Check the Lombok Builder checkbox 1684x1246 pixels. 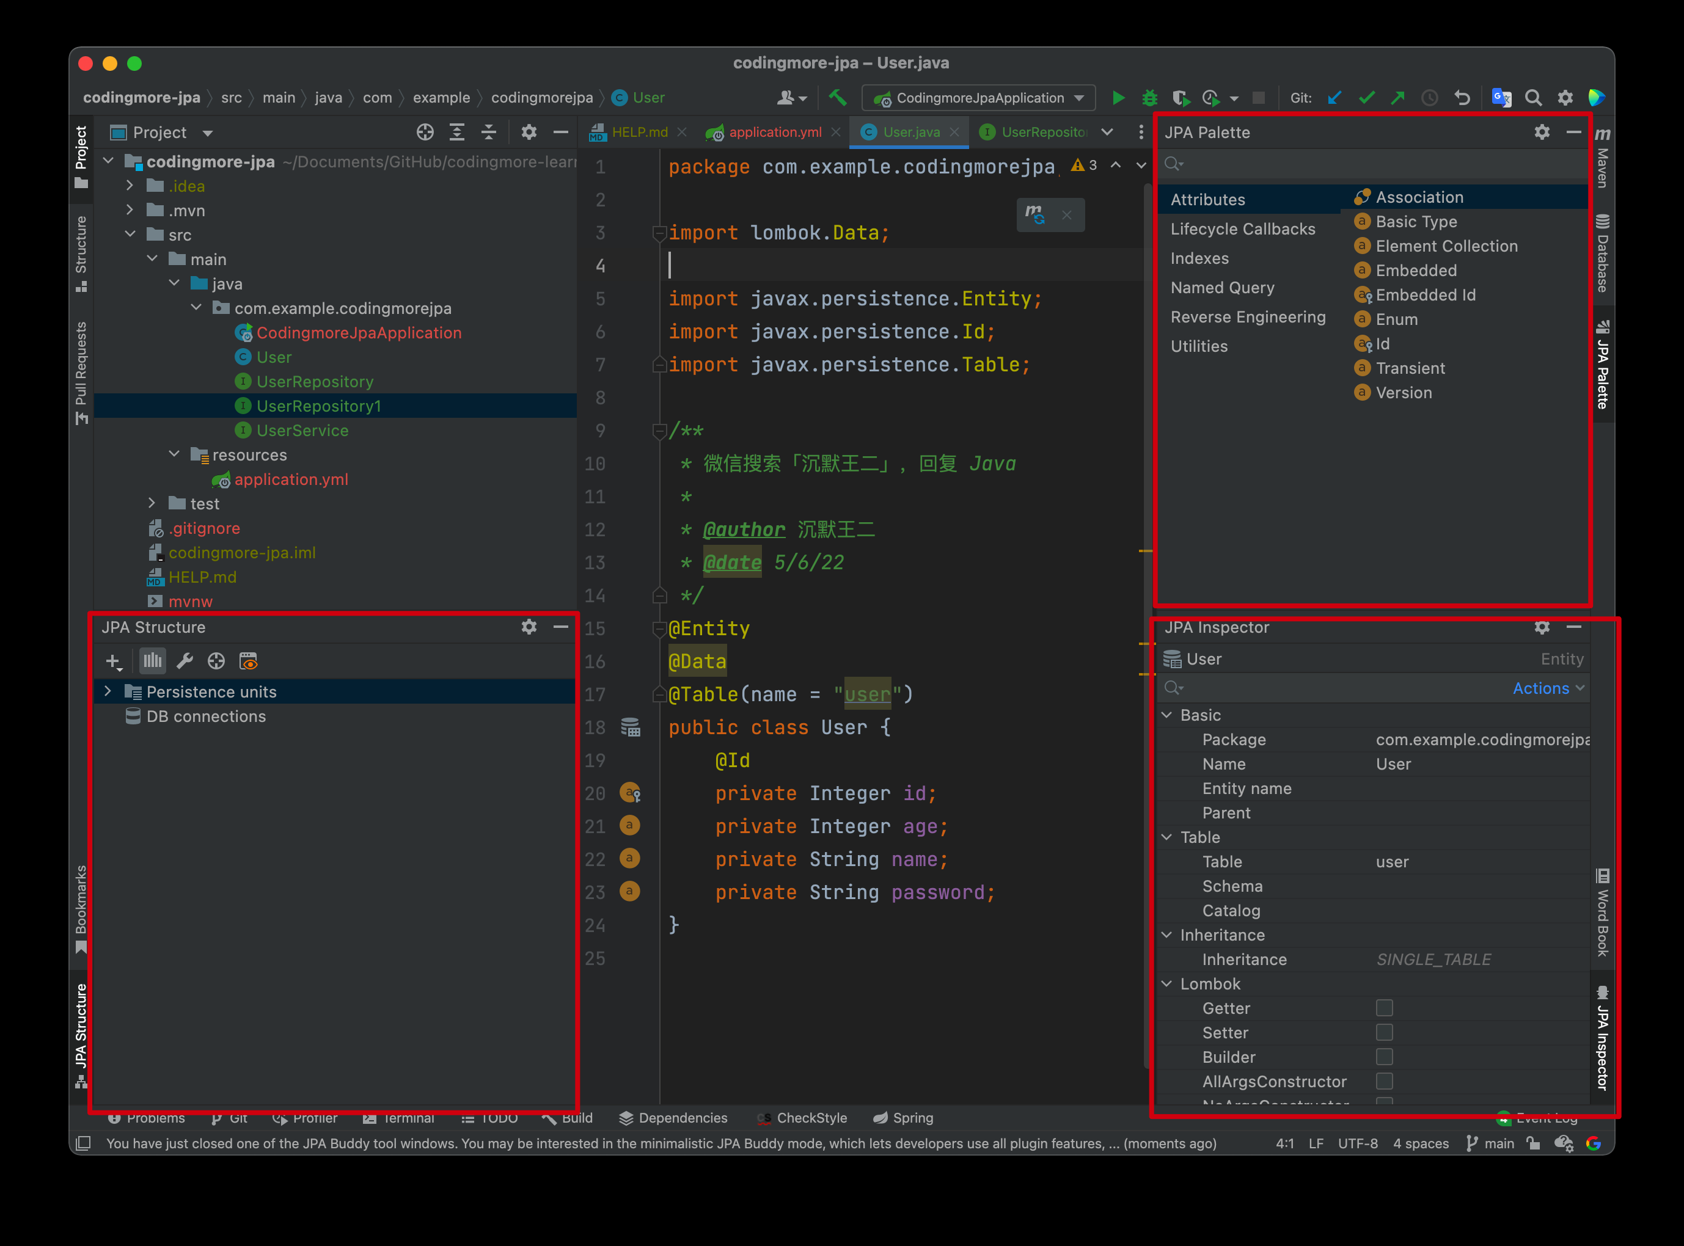tap(1384, 1057)
